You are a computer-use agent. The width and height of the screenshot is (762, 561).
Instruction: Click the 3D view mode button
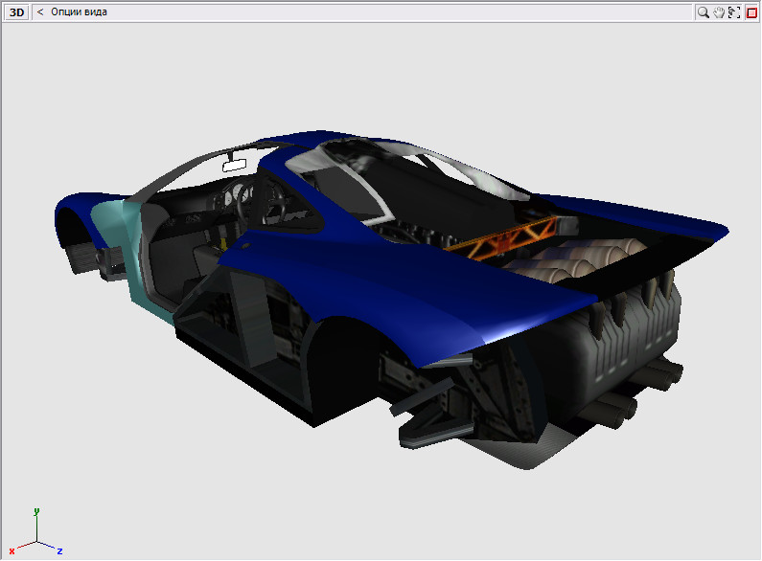coord(16,12)
